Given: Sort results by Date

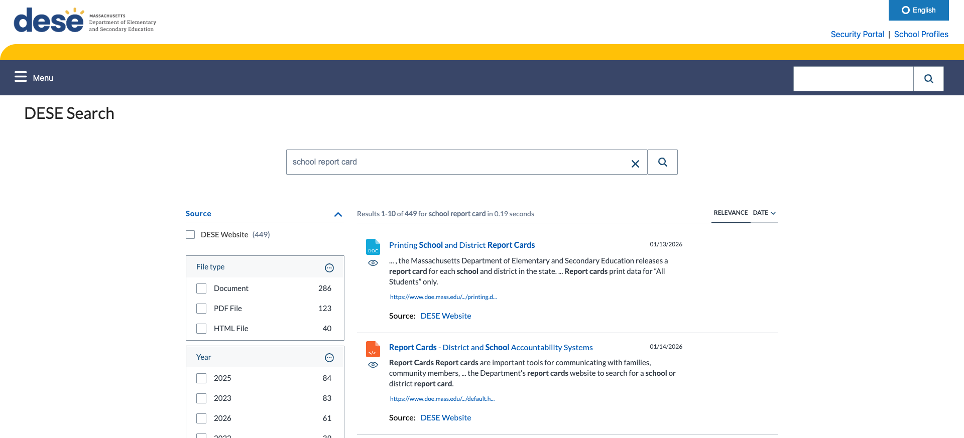Looking at the screenshot, I should pyautogui.click(x=760, y=213).
